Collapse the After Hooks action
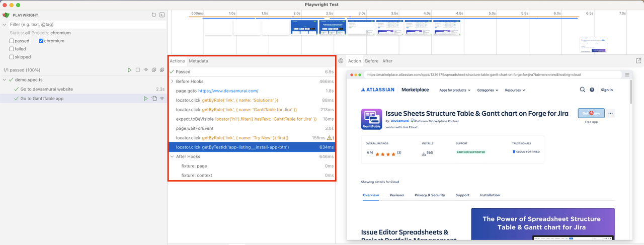 click(x=172, y=156)
